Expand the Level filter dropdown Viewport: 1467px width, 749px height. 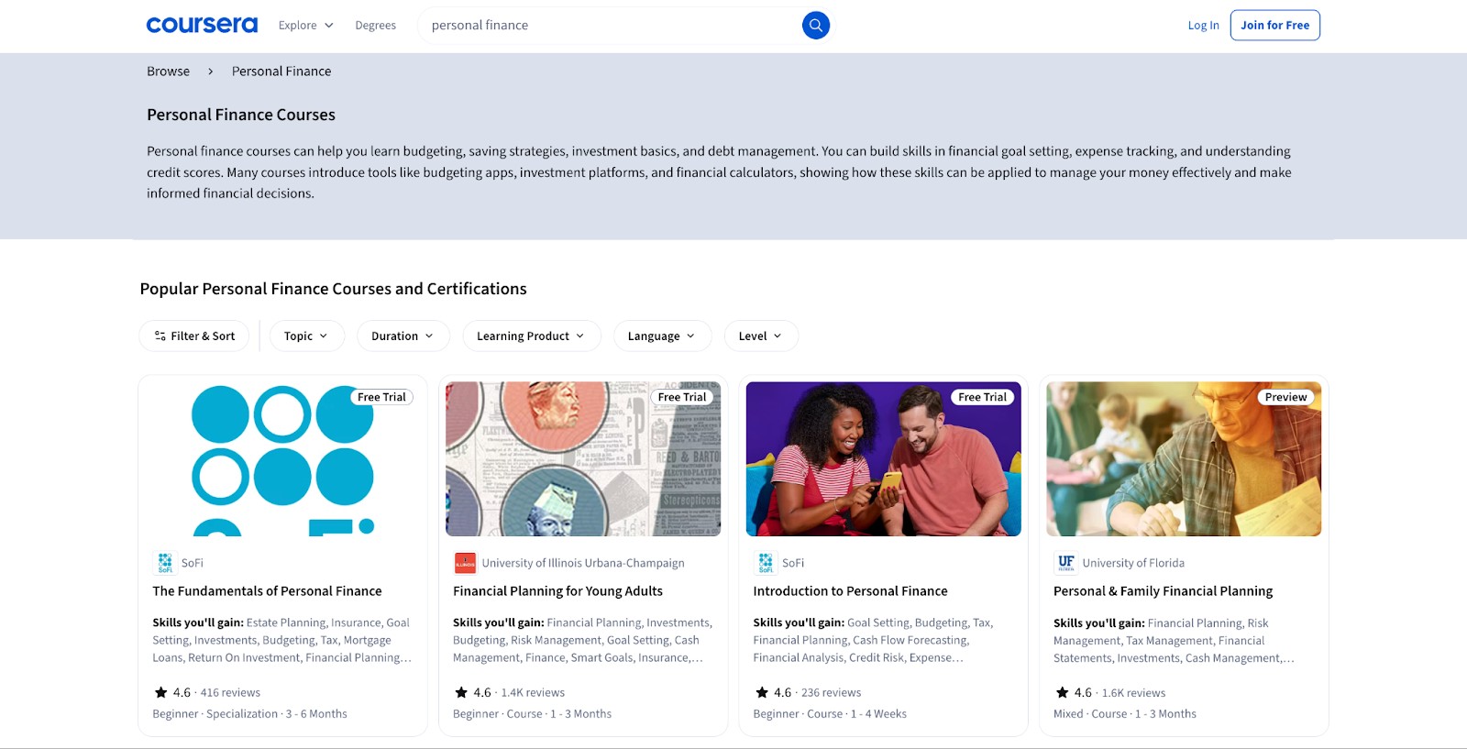coord(761,336)
